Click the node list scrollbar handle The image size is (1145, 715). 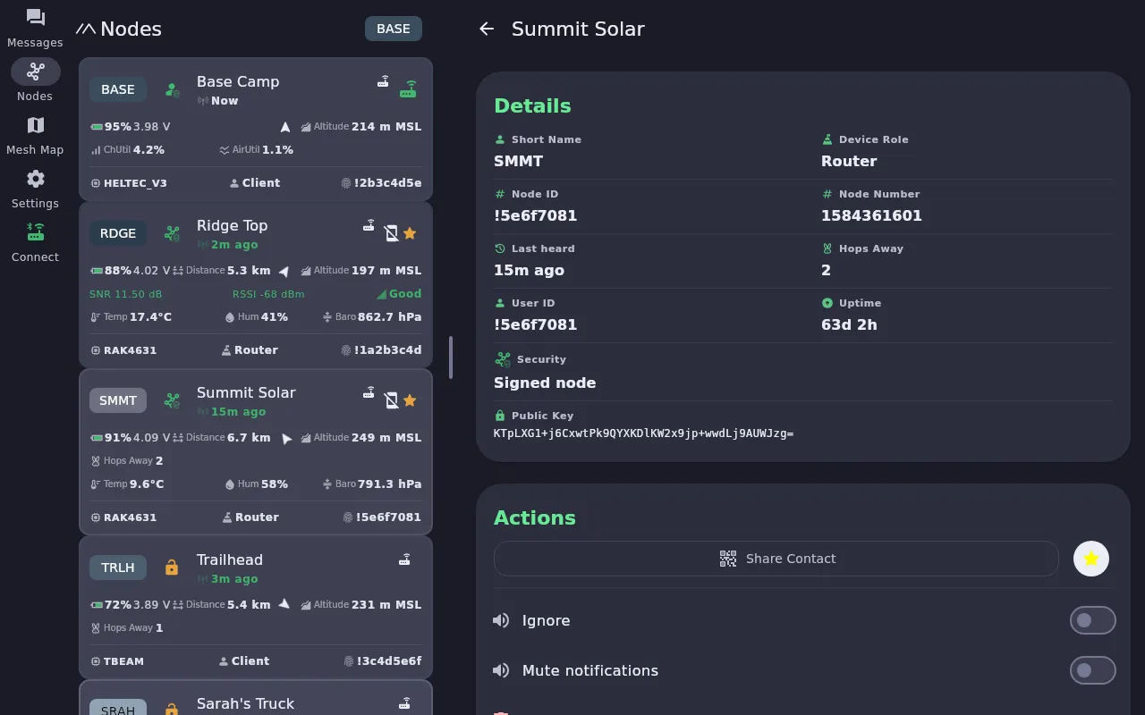tap(451, 357)
